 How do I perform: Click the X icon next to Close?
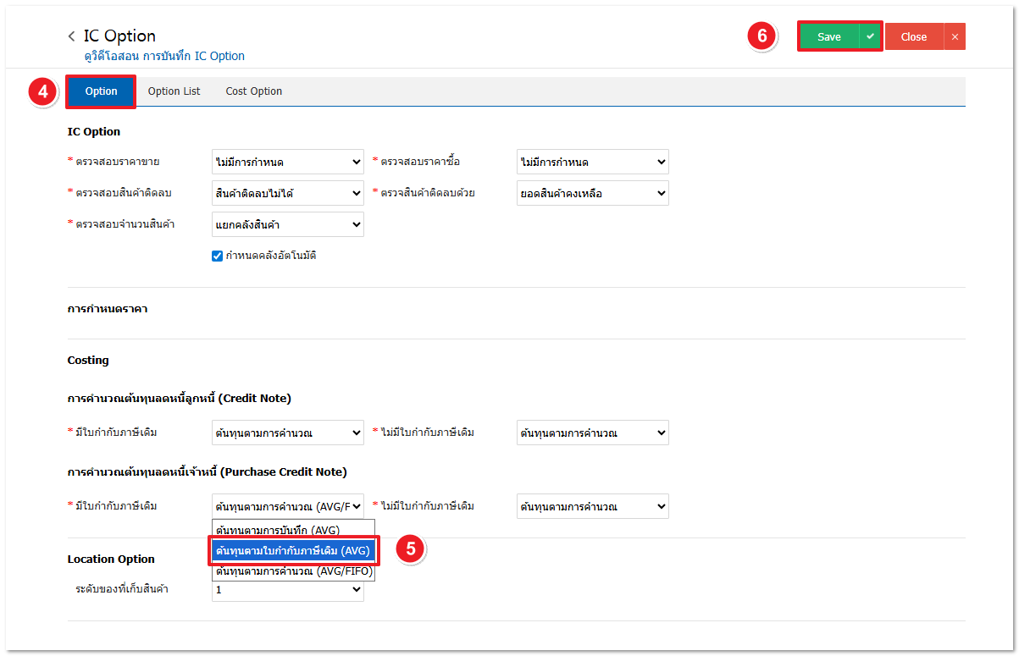pyautogui.click(x=955, y=36)
